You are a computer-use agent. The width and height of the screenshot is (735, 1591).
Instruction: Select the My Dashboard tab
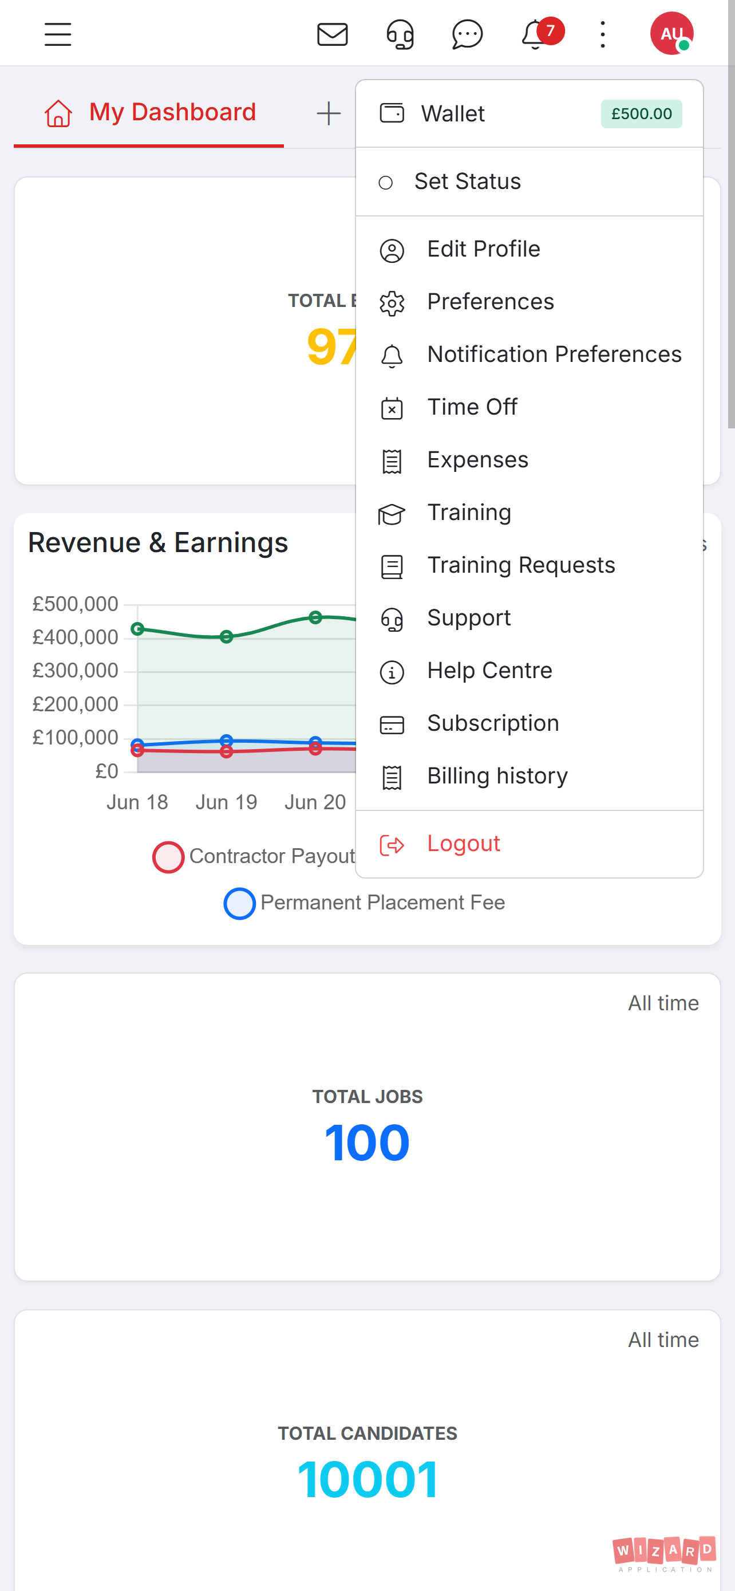pos(149,112)
